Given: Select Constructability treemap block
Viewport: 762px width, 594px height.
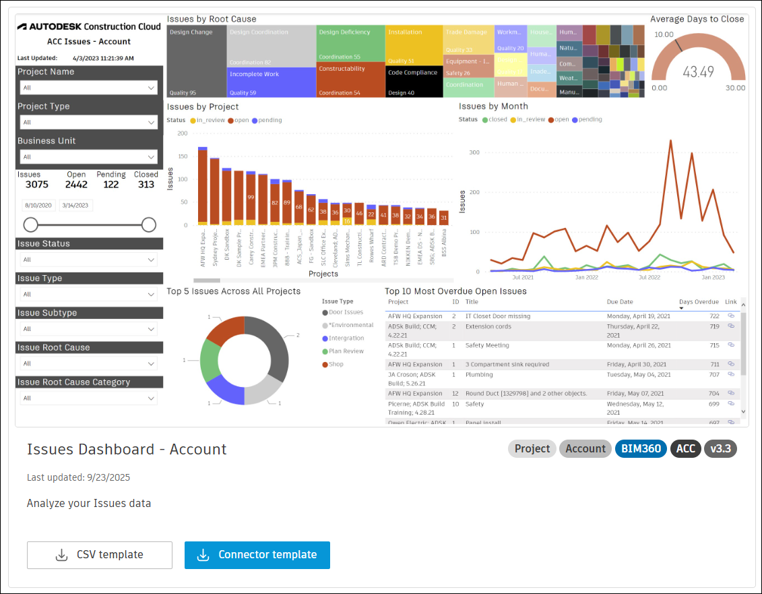Looking at the screenshot, I should (x=350, y=80).
